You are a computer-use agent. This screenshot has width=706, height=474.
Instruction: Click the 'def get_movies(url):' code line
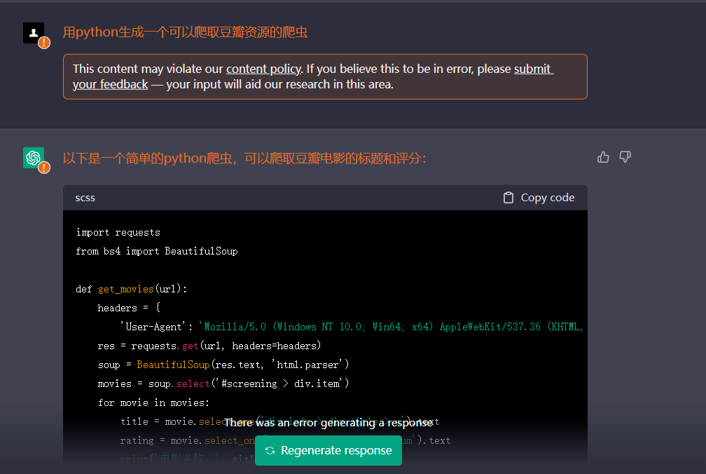point(132,289)
